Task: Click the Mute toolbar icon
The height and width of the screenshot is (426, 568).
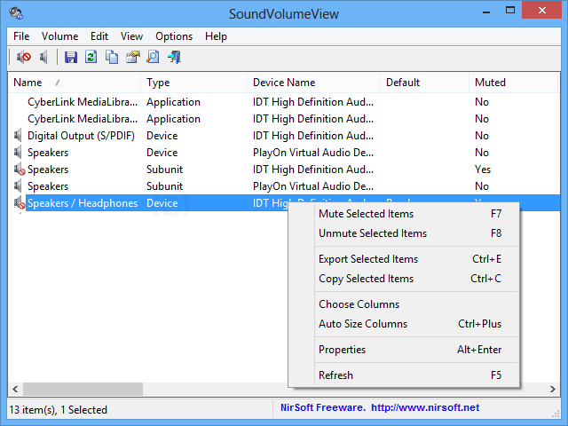Action: pos(24,58)
